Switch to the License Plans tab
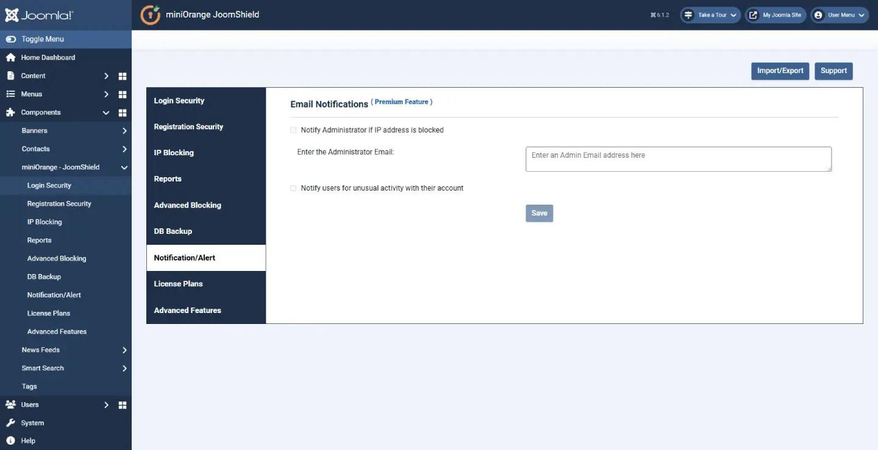878x450 pixels. (x=206, y=284)
